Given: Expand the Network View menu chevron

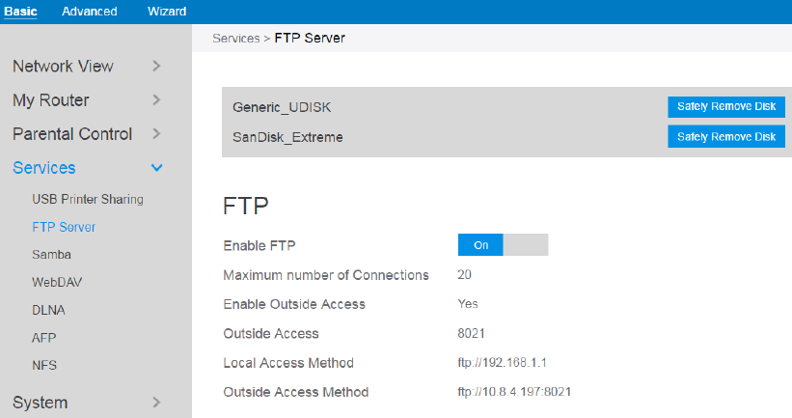Looking at the screenshot, I should coord(156,66).
